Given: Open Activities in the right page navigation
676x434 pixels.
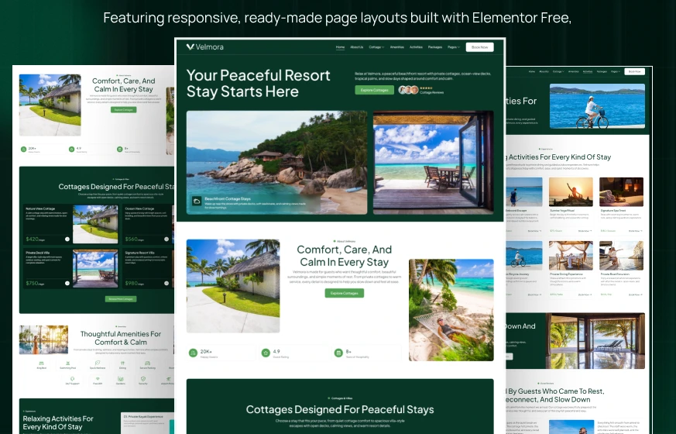Looking at the screenshot, I should 587,71.
